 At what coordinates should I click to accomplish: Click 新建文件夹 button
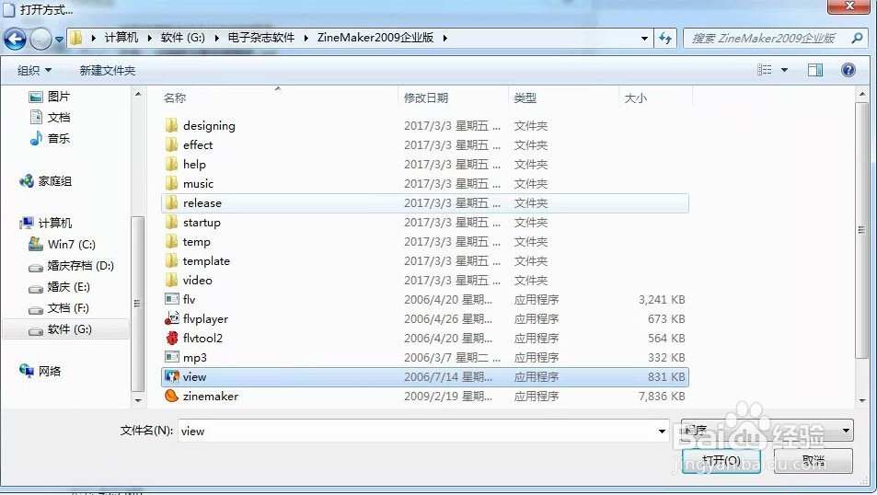tap(108, 71)
